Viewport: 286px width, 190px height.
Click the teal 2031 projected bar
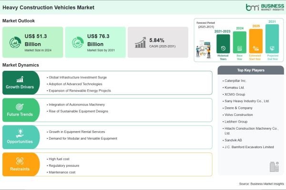coord(272,39)
